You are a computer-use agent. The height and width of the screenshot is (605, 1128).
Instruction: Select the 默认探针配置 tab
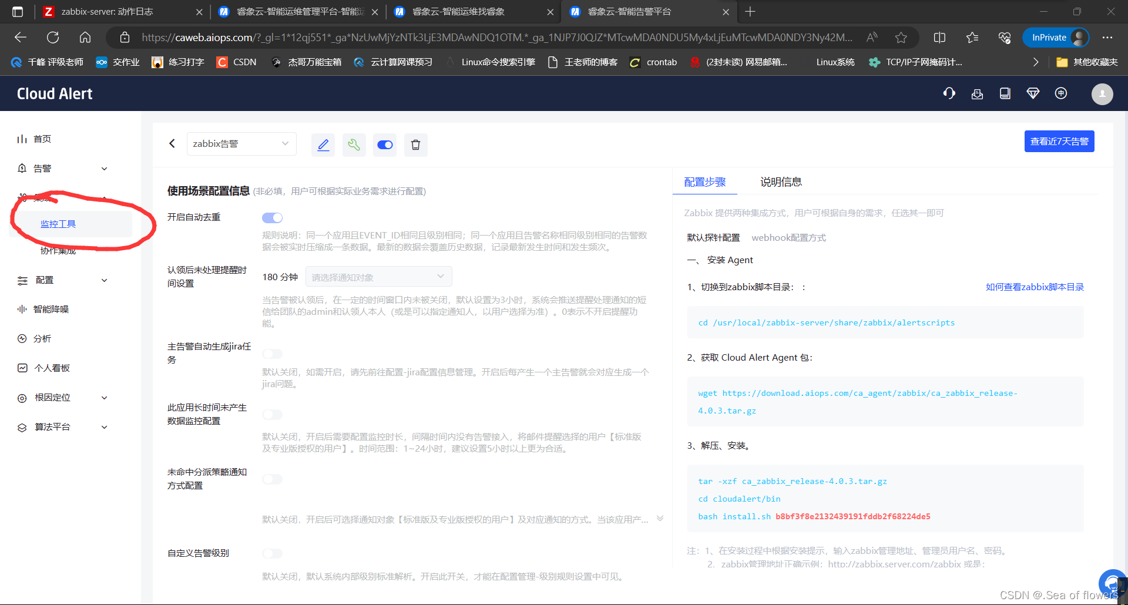tap(713, 237)
